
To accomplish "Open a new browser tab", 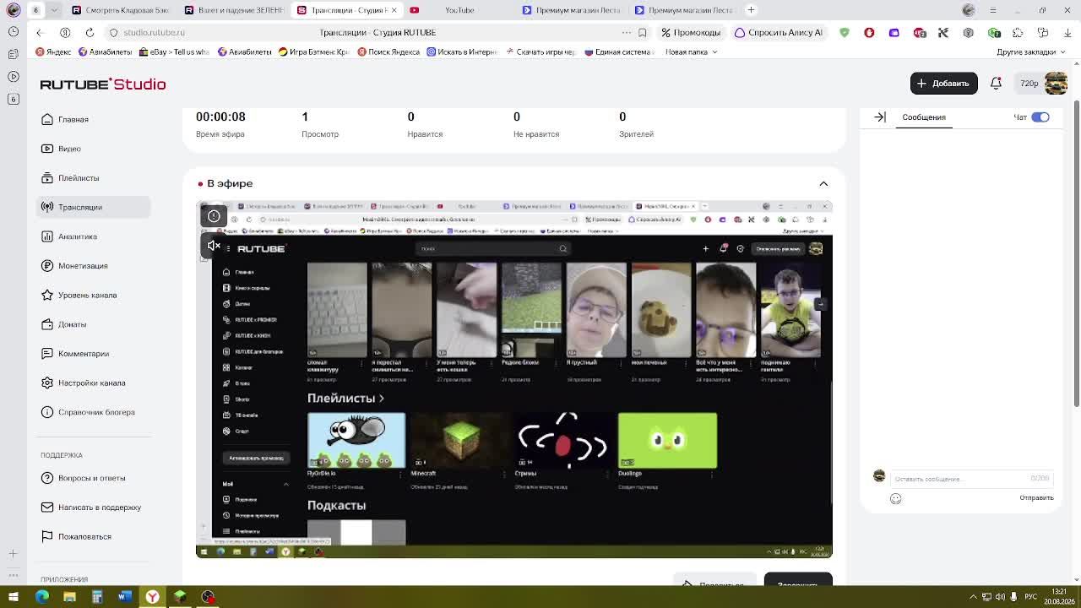I will [x=751, y=10].
